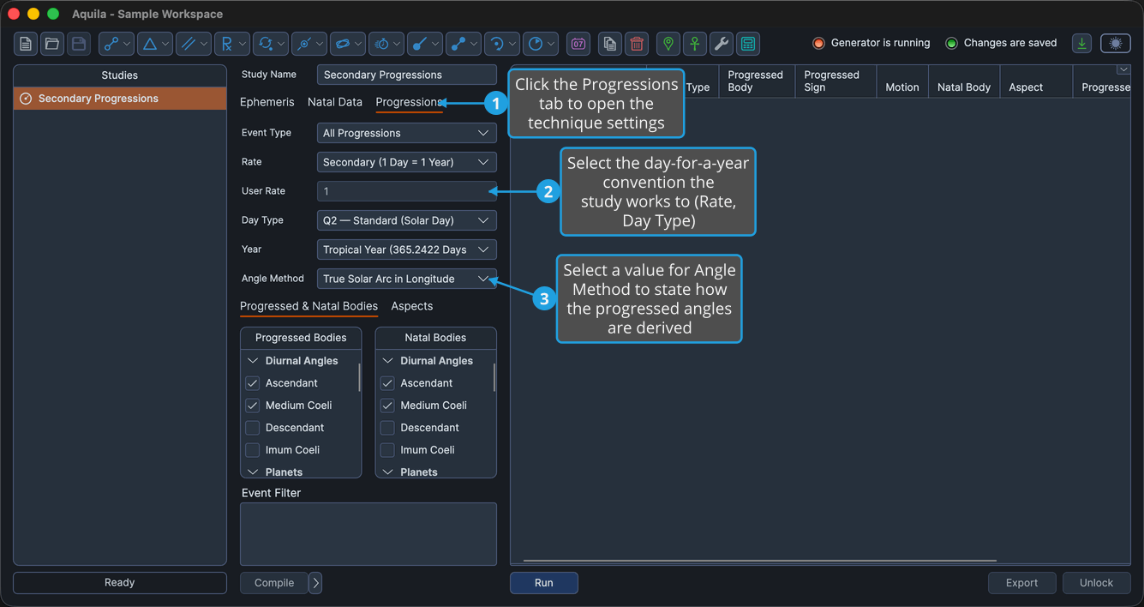Uncheck Medium Coeli in Progressed Bodies
This screenshot has height=607, width=1144.
(253, 406)
